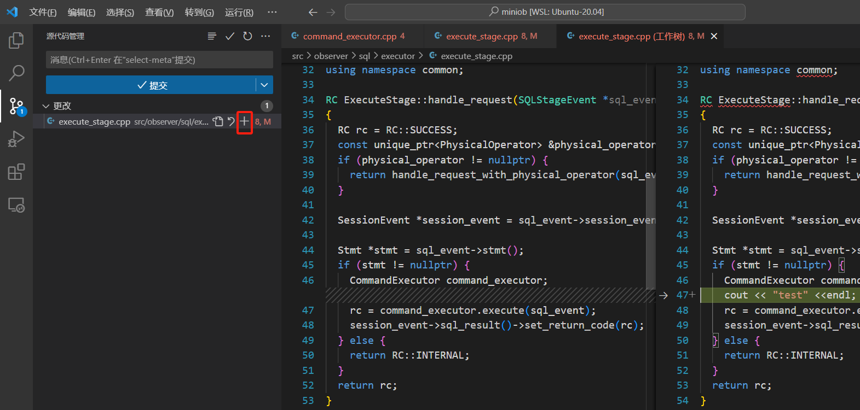The height and width of the screenshot is (410, 860).
Task: Click added line 47 cout test in right editor
Action: click(x=790, y=295)
